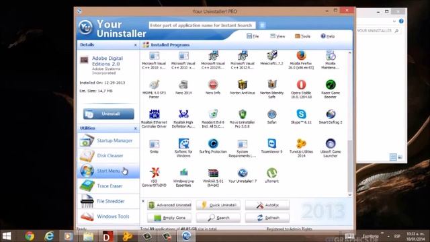The height and width of the screenshot is (242, 430).
Task: Click Uninstall button in Details panel
Action: tap(109, 114)
